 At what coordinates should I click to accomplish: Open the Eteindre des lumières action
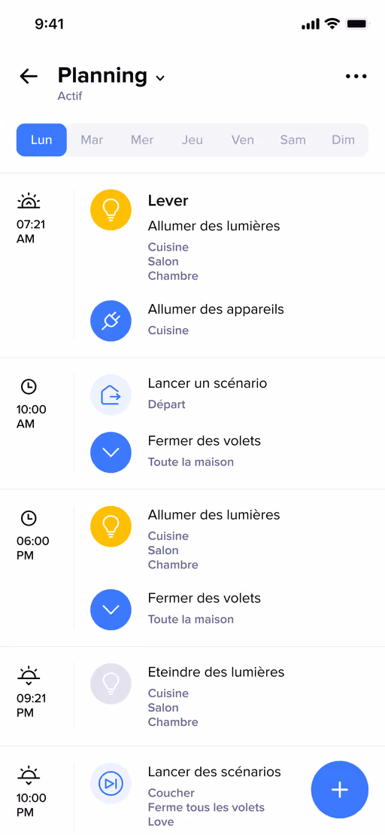(217, 672)
